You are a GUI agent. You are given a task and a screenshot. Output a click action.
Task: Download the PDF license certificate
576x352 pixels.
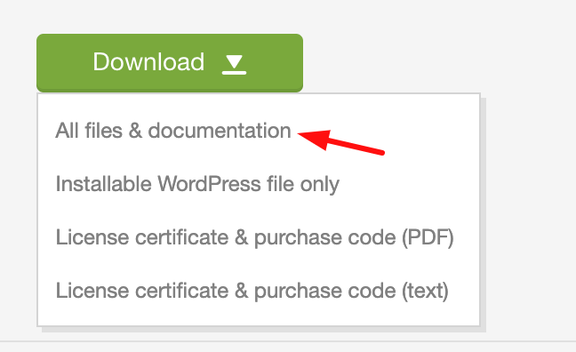255,237
